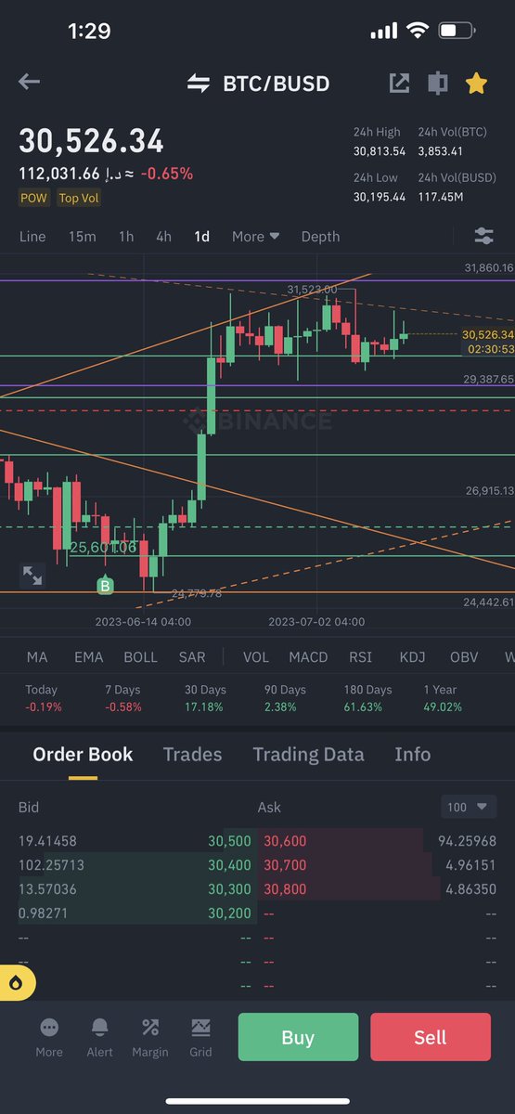Enable the MA indicator
The height and width of the screenshot is (1114, 515).
(x=37, y=656)
